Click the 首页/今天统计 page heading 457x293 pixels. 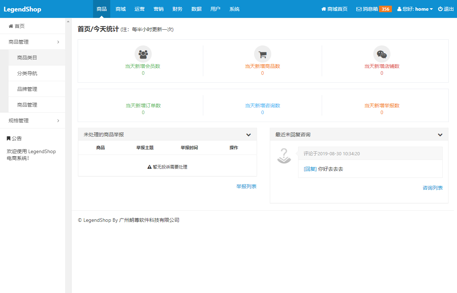[98, 29]
